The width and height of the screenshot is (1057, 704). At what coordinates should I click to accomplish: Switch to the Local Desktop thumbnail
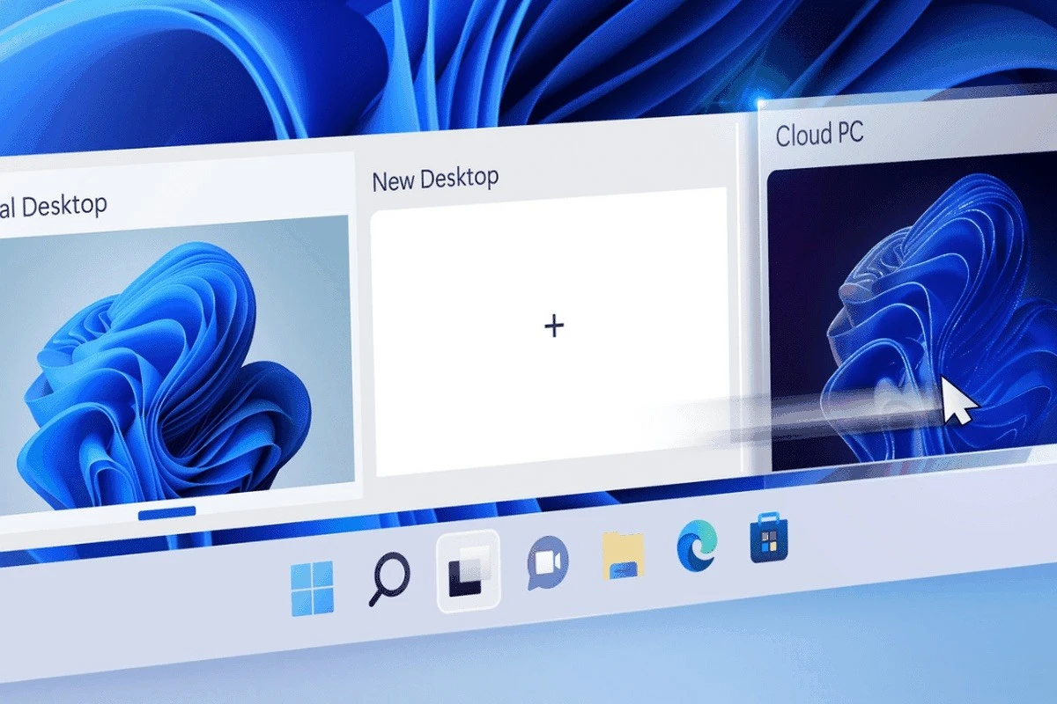pos(176,361)
